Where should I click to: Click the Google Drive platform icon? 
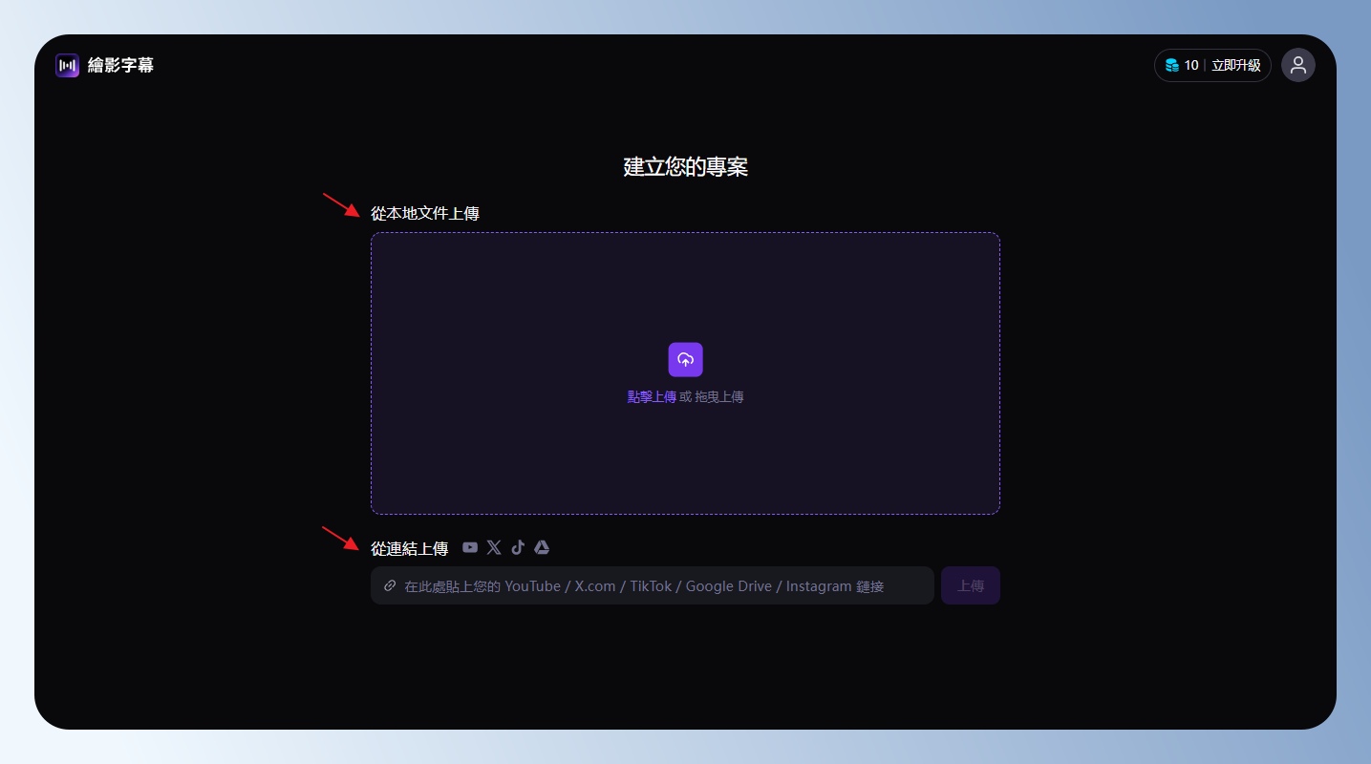tap(542, 547)
